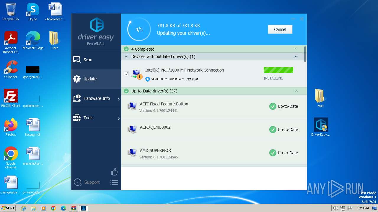Screen dimensions: 378x212
Task: Click the Verified by Driver Easy shield badge
Action: [x=148, y=79]
